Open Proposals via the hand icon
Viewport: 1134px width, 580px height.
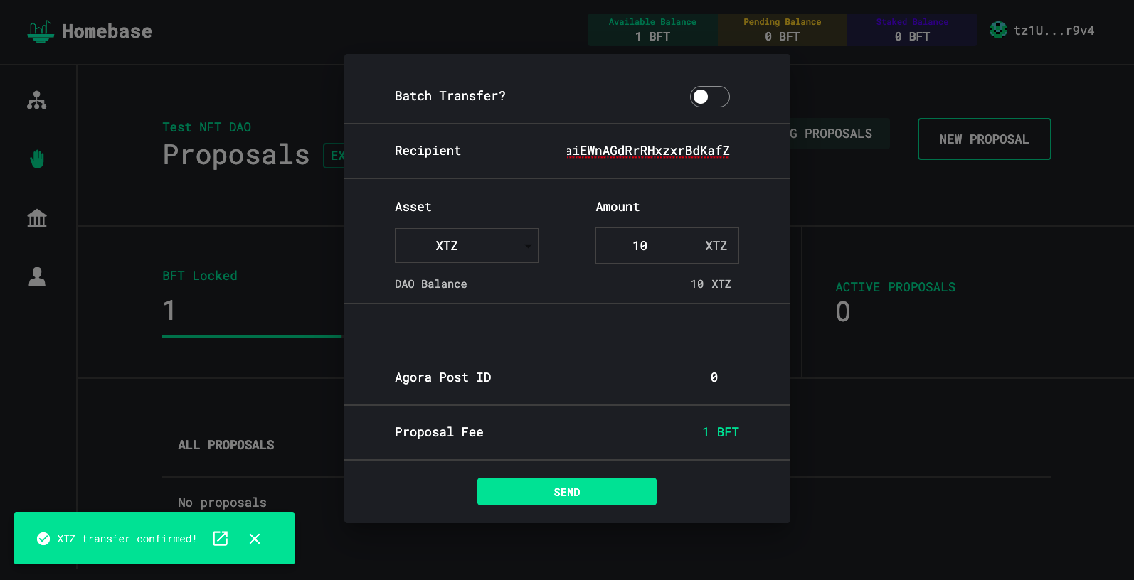click(37, 159)
